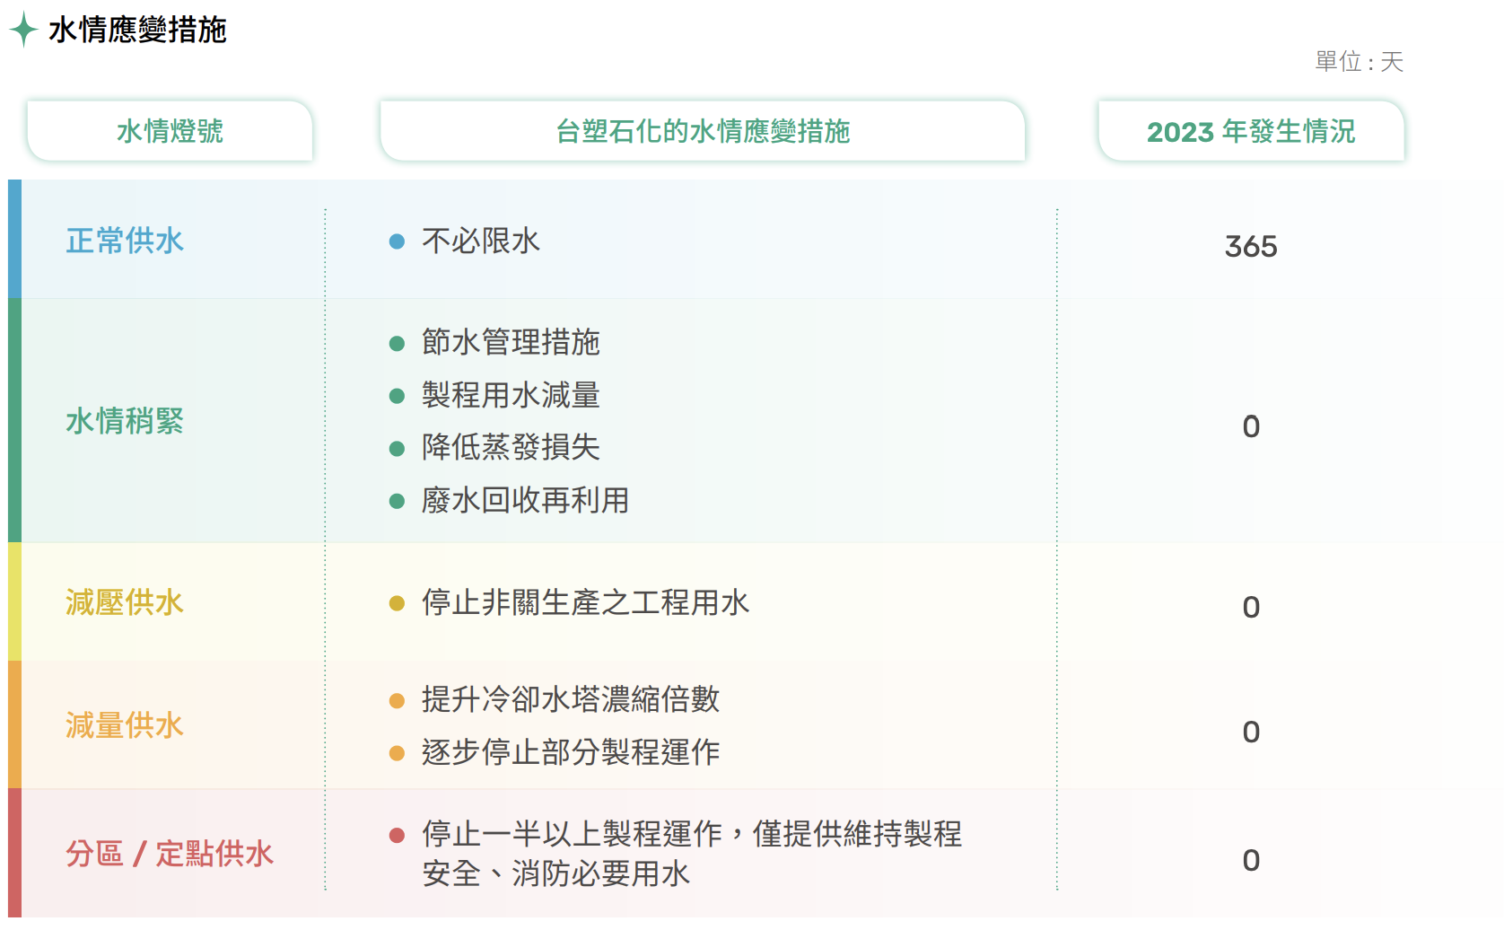Select the 正常供水 row label
The width and height of the screenshot is (1504, 930).
click(x=125, y=241)
